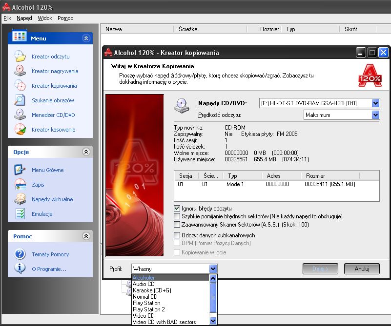
Task: Open the Napęd menu
Action: pos(24,18)
